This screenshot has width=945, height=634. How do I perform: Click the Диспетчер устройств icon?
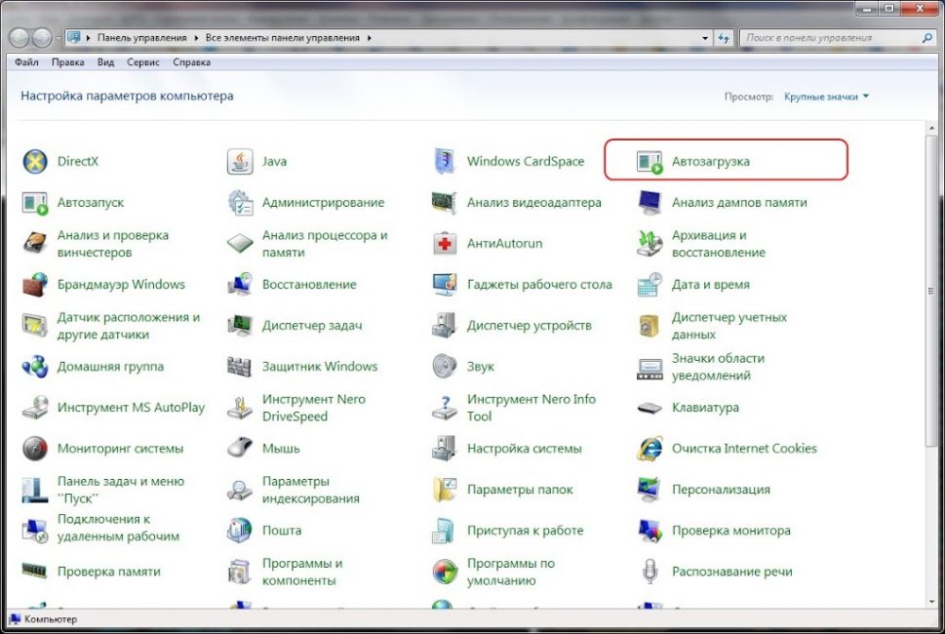tap(445, 326)
